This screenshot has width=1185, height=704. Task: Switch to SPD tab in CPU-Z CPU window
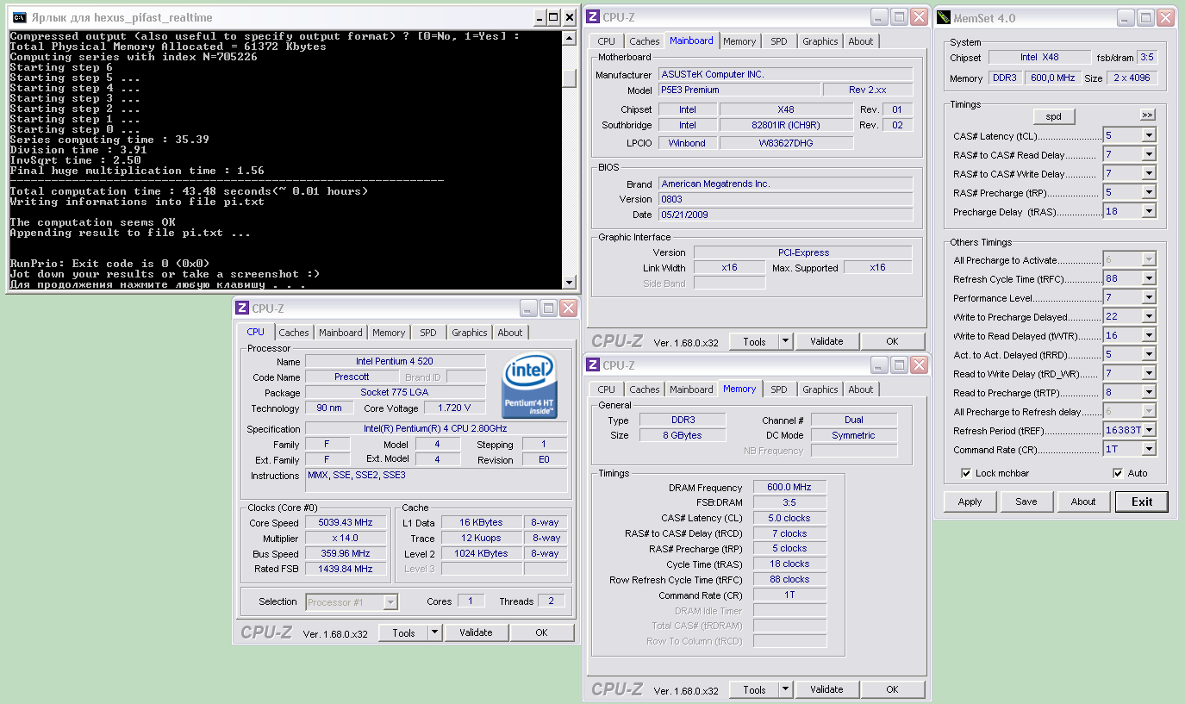[x=428, y=333]
